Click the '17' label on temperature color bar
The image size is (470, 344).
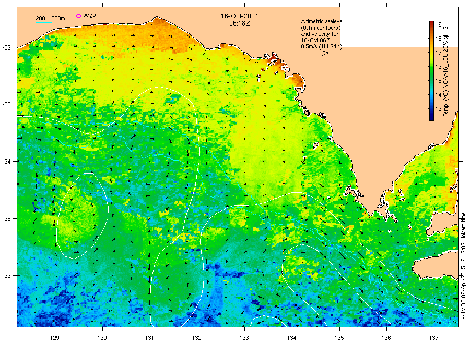[x=439, y=53]
